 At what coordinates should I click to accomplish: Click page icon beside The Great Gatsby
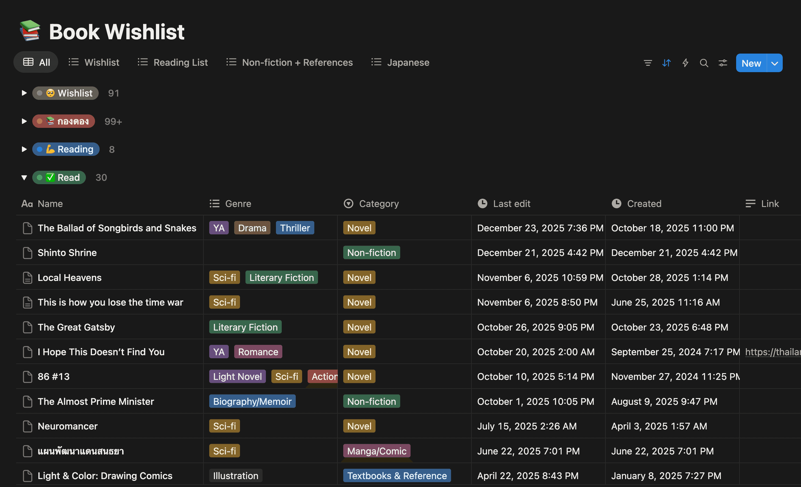point(28,327)
